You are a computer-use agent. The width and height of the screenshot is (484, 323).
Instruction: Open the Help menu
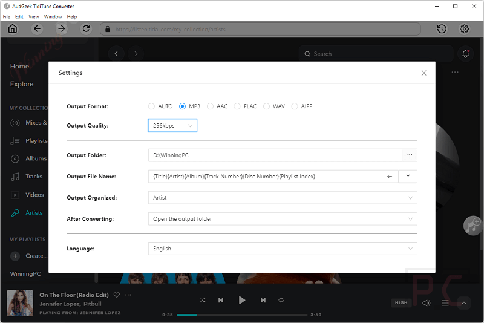(x=72, y=17)
